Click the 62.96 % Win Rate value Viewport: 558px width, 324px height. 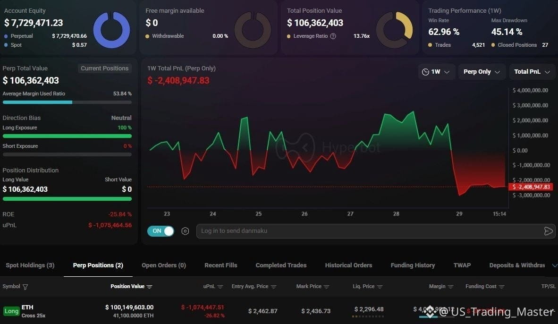coord(444,32)
